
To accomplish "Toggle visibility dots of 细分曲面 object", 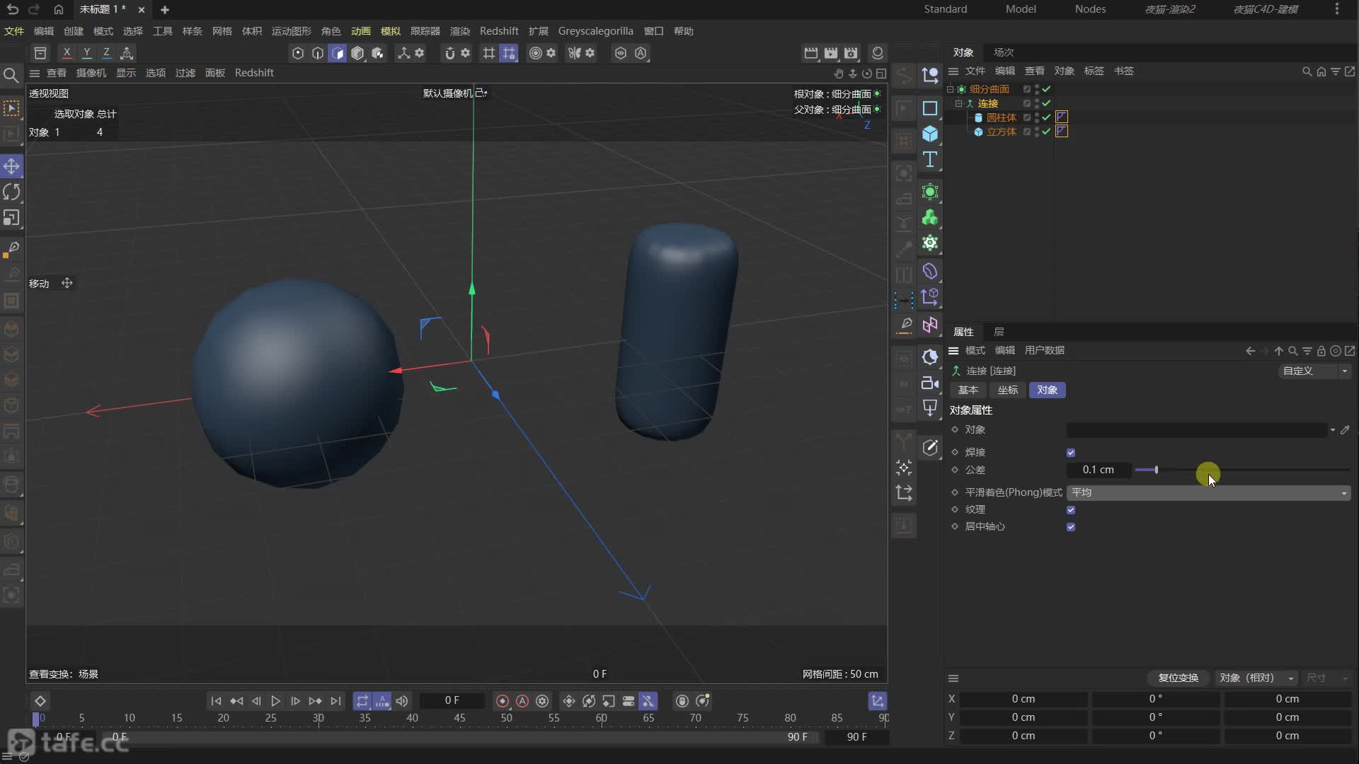I will pos(1037,89).
